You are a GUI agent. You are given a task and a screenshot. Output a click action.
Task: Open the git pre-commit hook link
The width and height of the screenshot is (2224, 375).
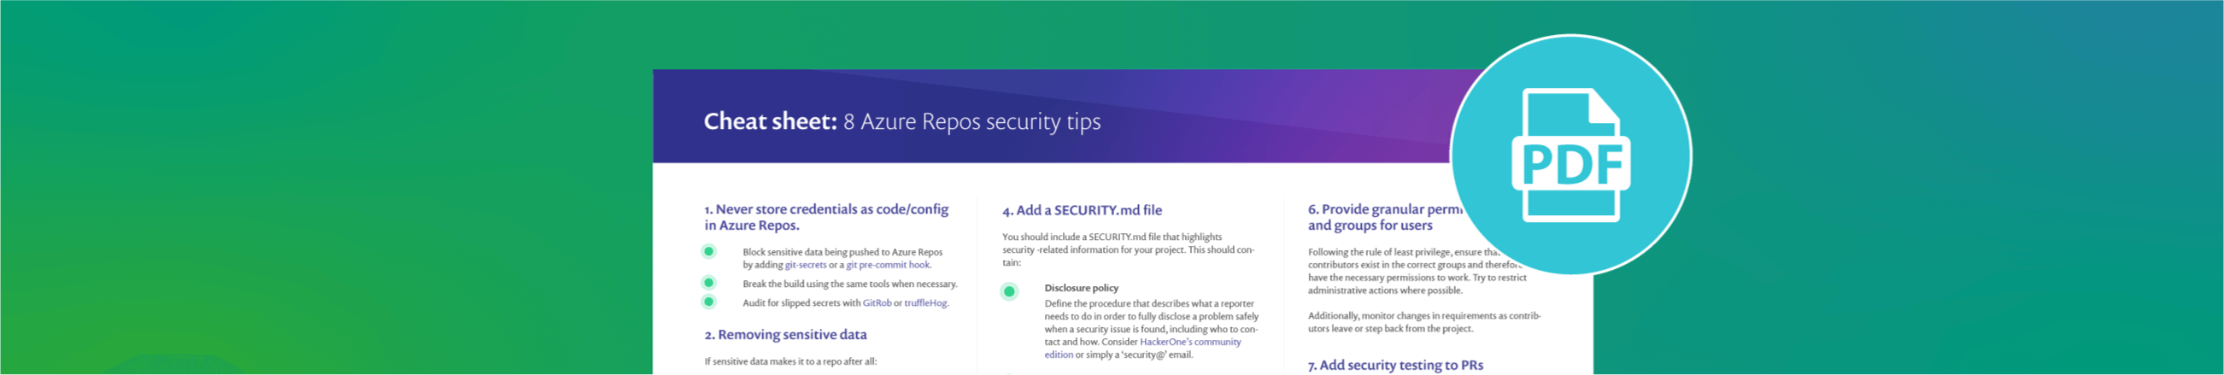(889, 266)
